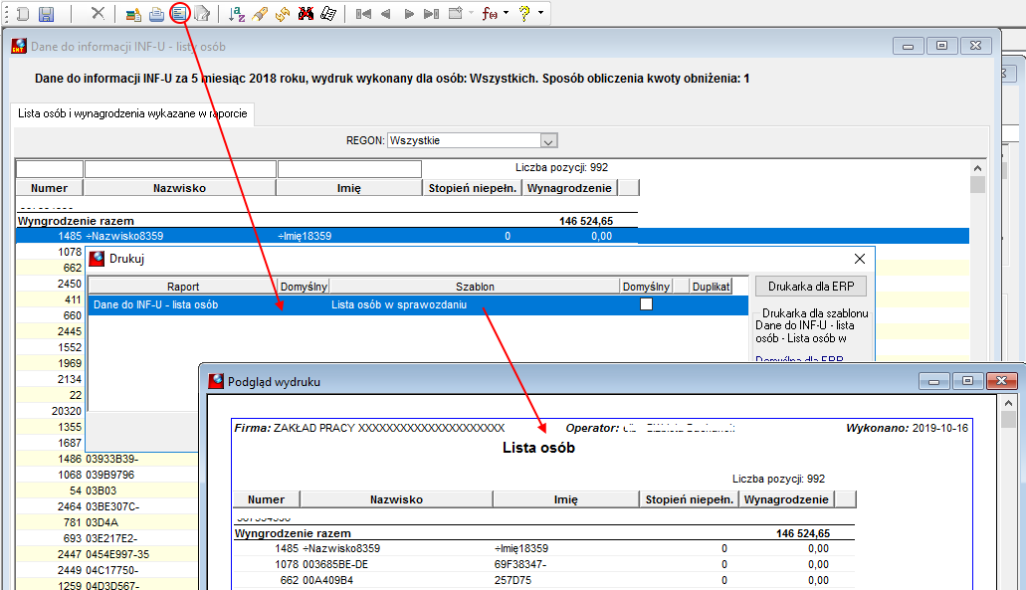Expand the help question mark dropdown arrow
1026x590 pixels.
pos(540,13)
